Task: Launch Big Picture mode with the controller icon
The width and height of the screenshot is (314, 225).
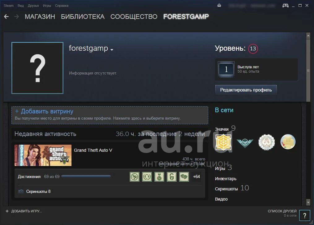Action: [285, 5]
